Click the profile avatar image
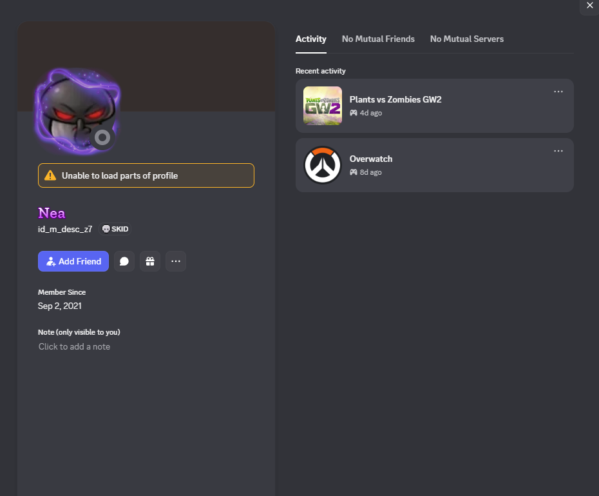Image resolution: width=599 pixels, height=496 pixels. pyautogui.click(x=77, y=112)
